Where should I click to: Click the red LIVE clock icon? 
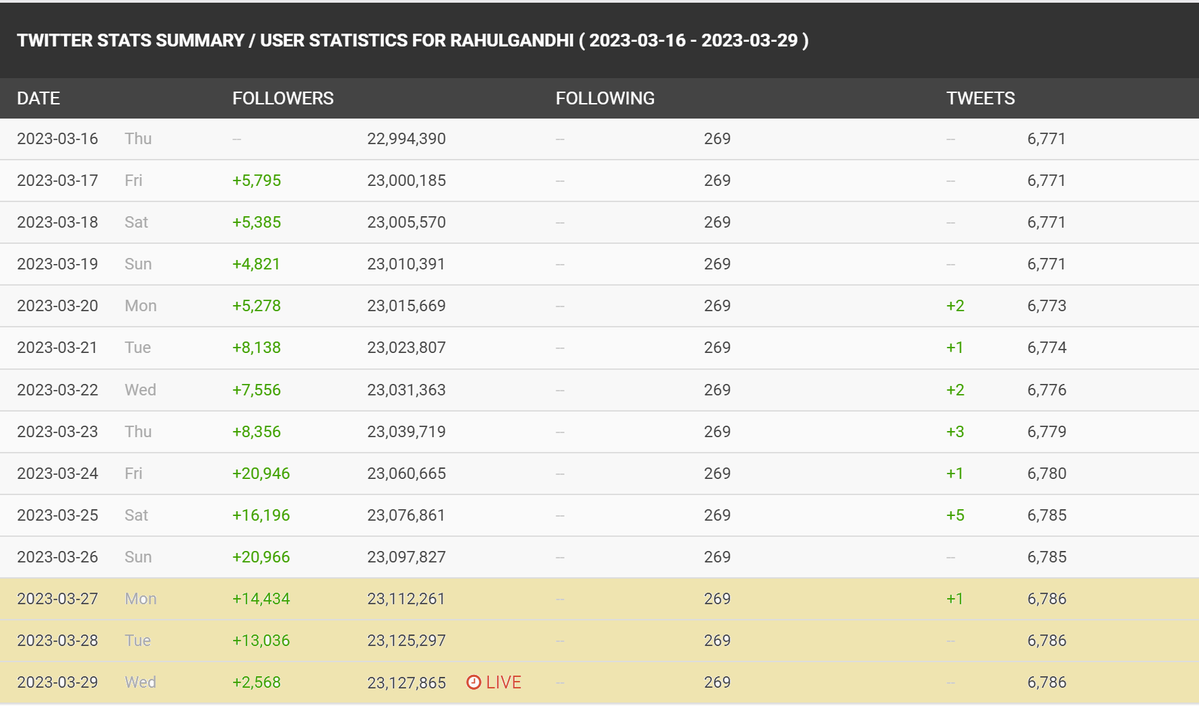click(x=474, y=682)
